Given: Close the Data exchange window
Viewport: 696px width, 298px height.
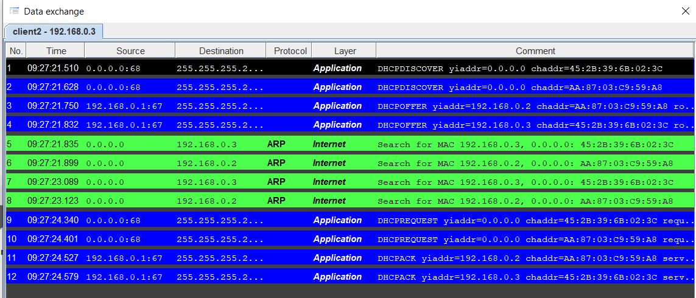Looking at the screenshot, I should (685, 11).
